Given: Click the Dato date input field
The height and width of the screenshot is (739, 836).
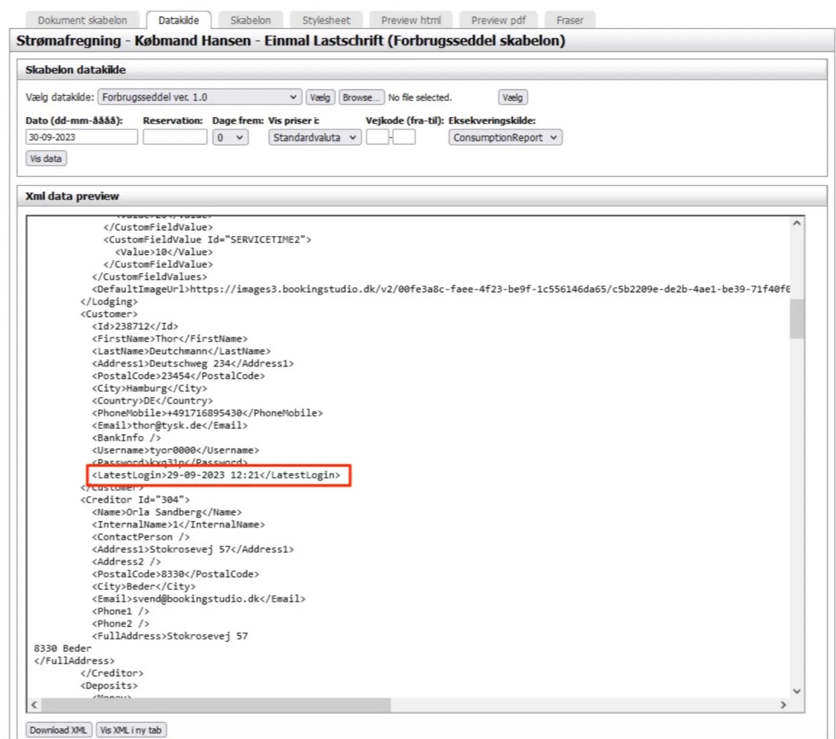Looking at the screenshot, I should tap(82, 138).
